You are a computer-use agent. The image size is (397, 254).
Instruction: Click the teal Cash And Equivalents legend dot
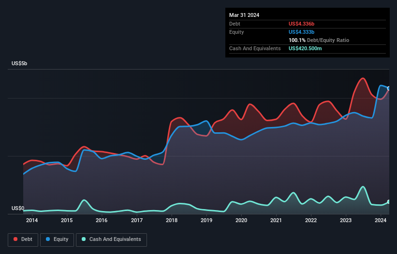tap(84, 239)
